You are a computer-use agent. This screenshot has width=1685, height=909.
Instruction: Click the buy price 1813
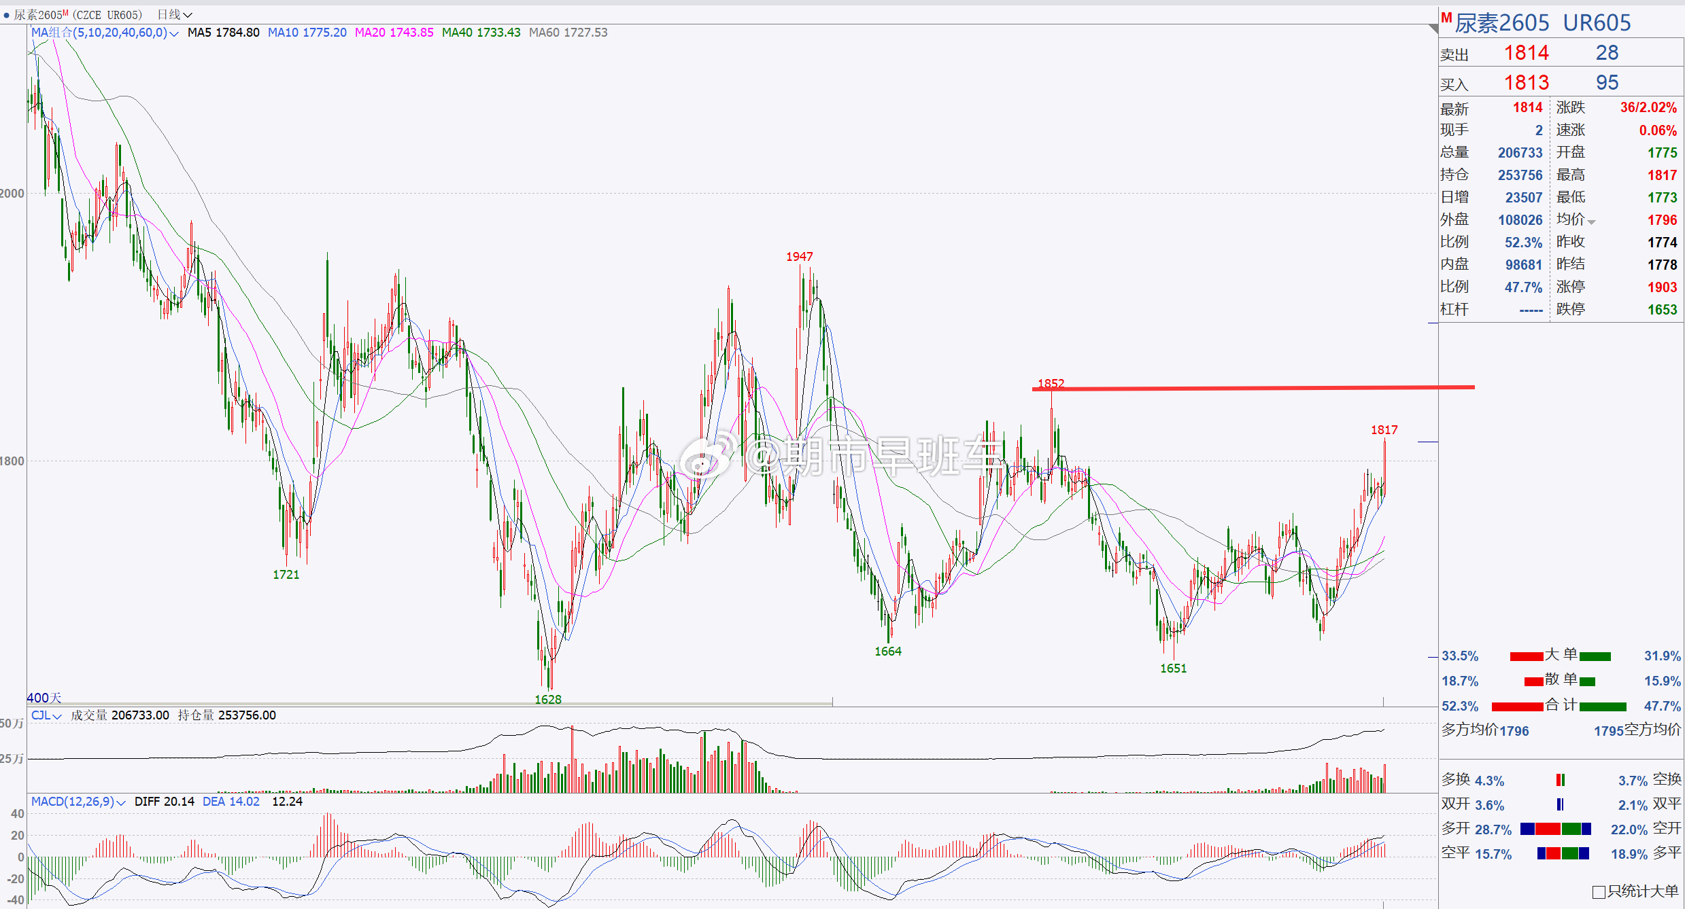(x=1526, y=83)
